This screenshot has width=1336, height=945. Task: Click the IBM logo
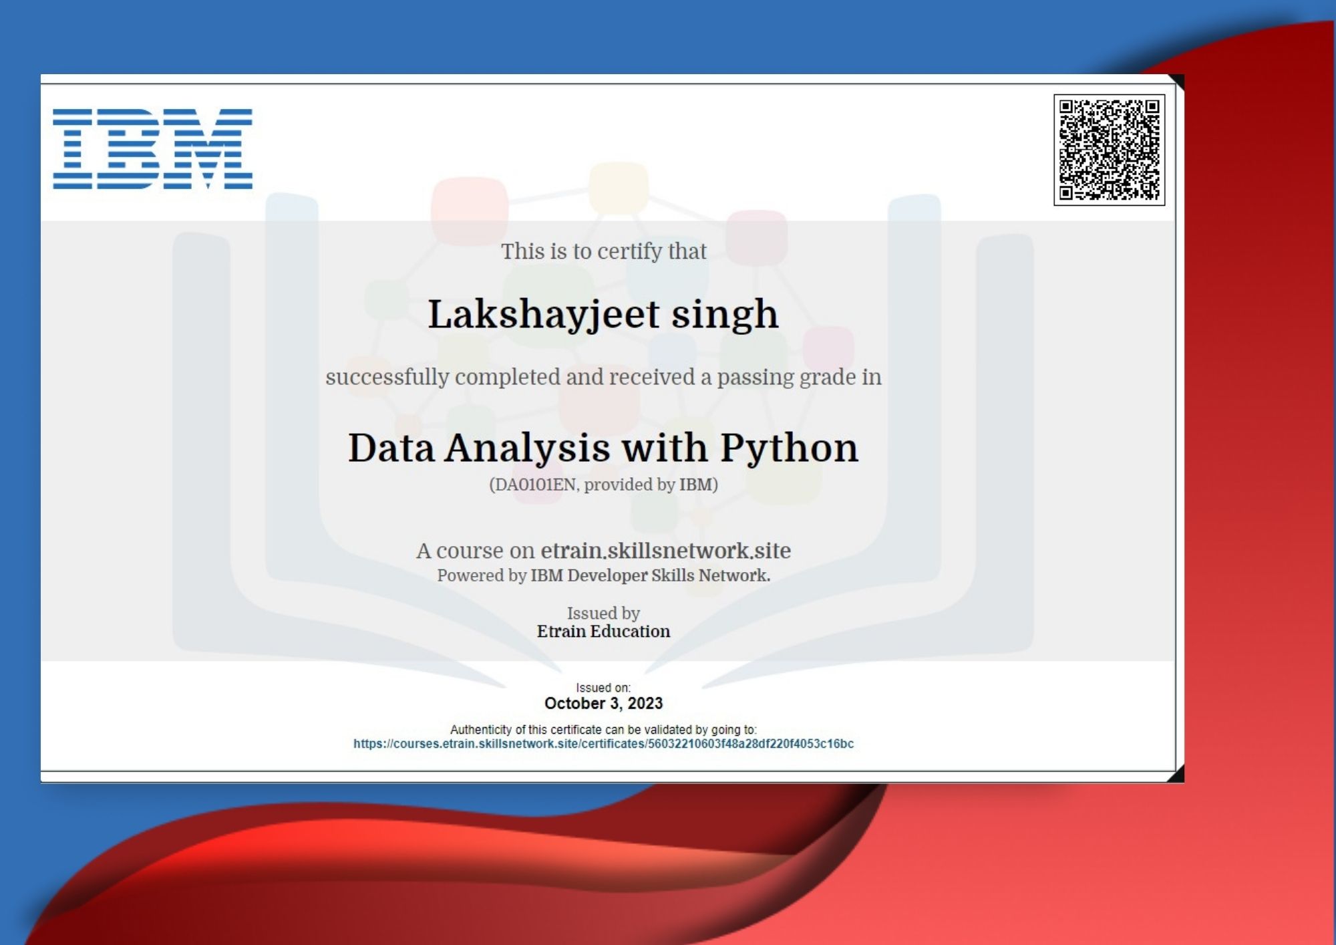click(152, 148)
